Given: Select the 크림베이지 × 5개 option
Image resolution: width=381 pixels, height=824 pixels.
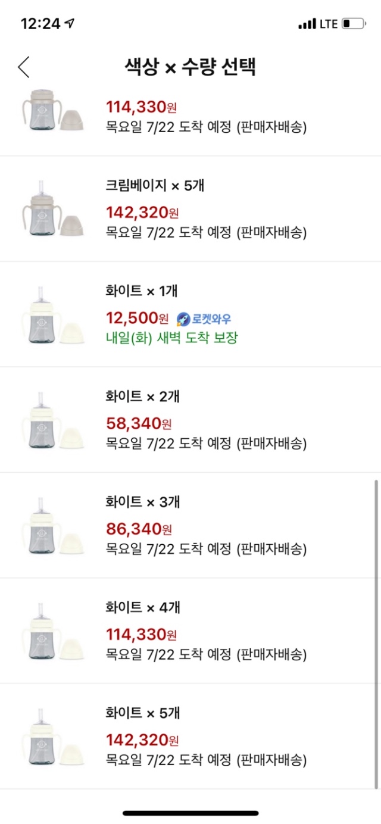Looking at the screenshot, I should click(190, 208).
